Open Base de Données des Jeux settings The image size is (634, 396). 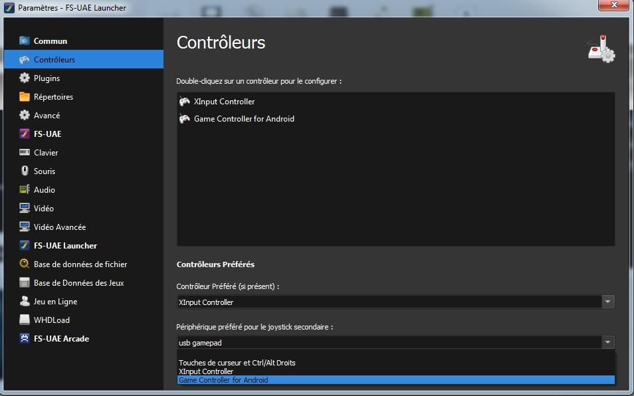(84, 282)
